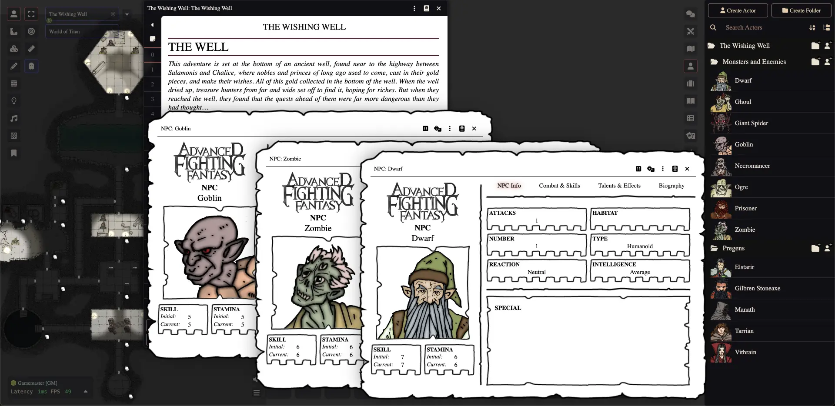Collapse the Pregens folder

pyautogui.click(x=733, y=248)
